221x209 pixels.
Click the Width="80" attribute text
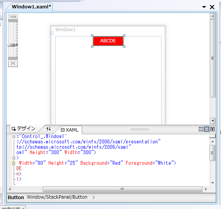pos(32,163)
